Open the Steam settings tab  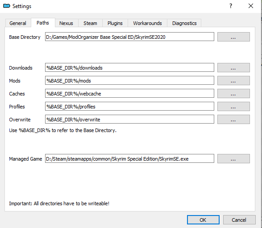[91, 23]
